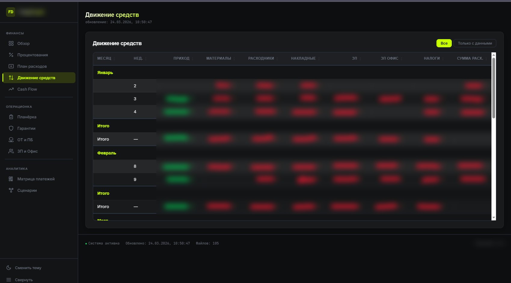Click the План расходов plus-box icon
Viewport: 511px width, 283px height.
pyautogui.click(x=11, y=66)
